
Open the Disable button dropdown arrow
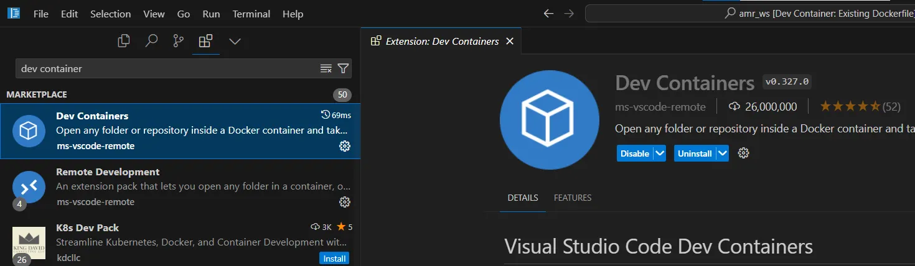tap(660, 154)
